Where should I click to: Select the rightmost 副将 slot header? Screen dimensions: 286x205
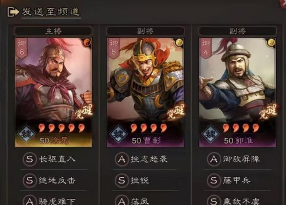[x=237, y=31]
